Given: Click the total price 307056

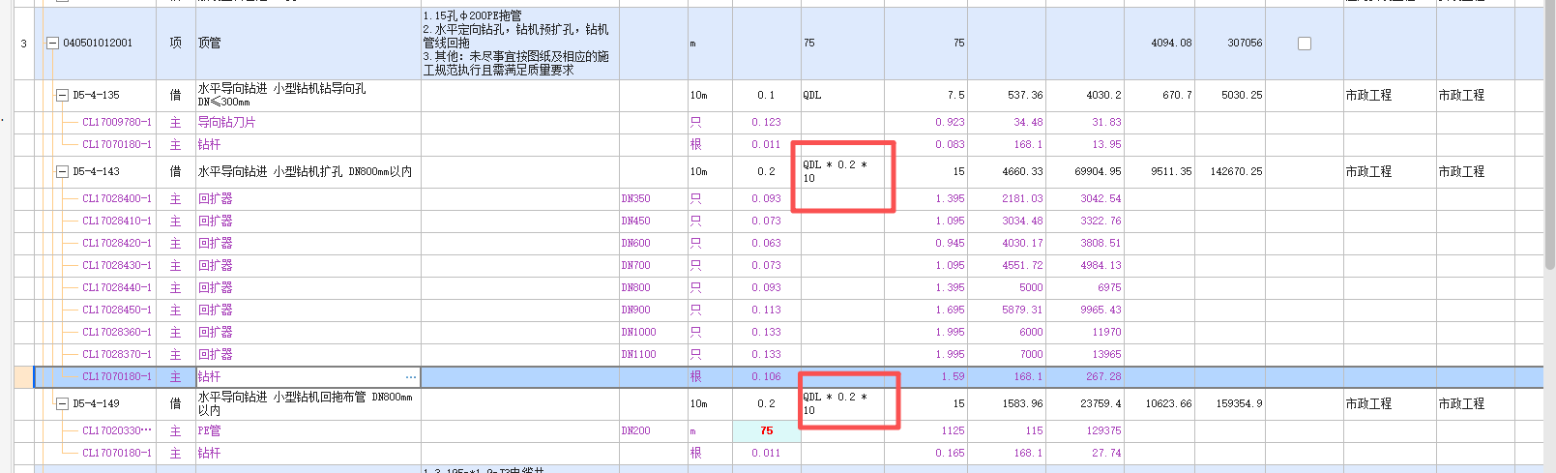Looking at the screenshot, I should pos(1245,44).
